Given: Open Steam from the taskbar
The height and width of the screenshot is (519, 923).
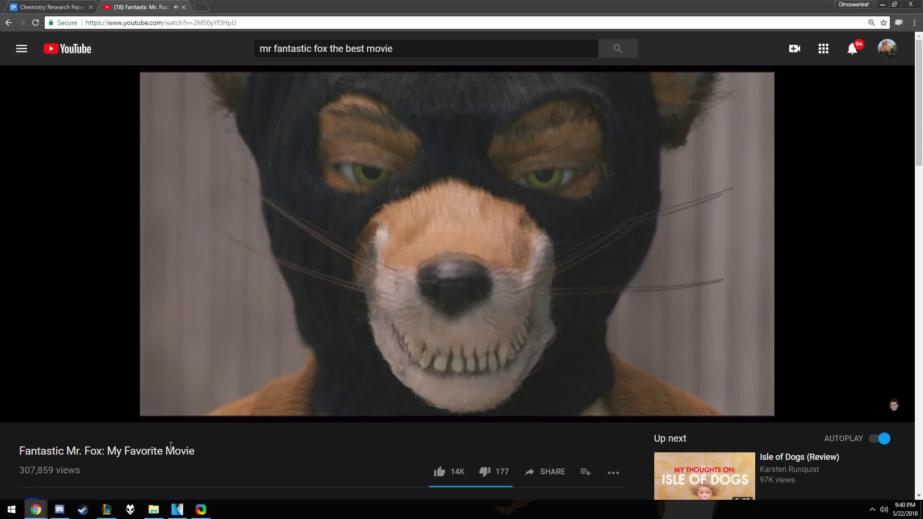Looking at the screenshot, I should pos(83,509).
